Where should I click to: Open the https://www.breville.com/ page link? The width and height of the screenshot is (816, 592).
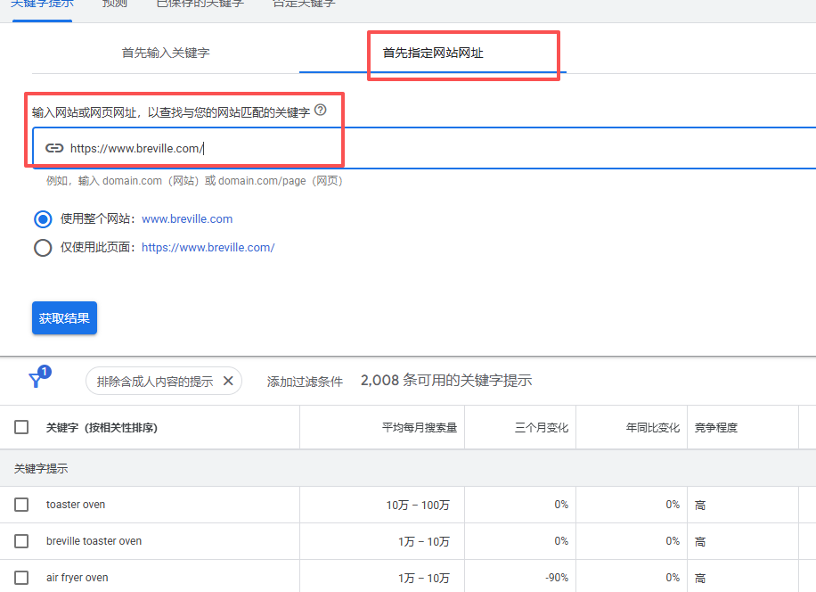208,247
